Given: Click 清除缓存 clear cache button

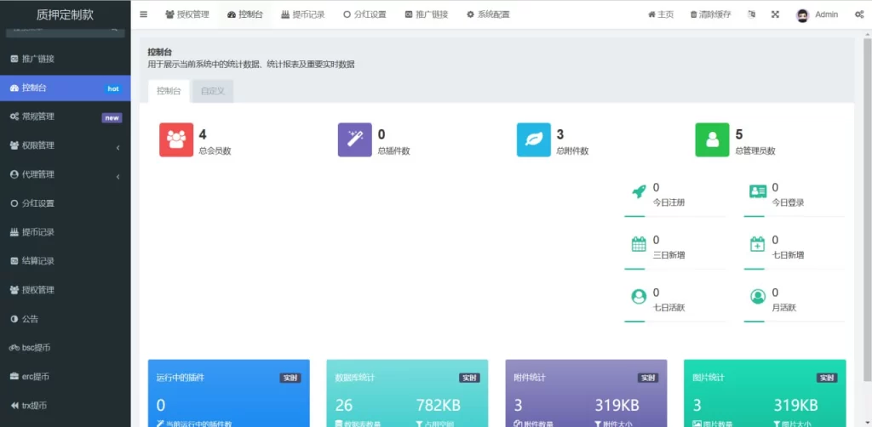Looking at the screenshot, I should tap(710, 14).
